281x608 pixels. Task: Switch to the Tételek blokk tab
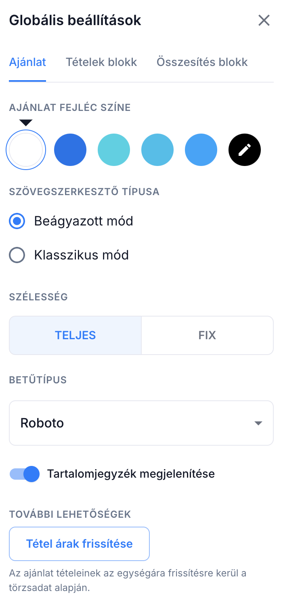pyautogui.click(x=101, y=62)
